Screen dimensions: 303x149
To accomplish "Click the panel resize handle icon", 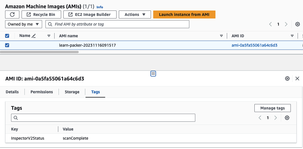I will tap(153, 74).
